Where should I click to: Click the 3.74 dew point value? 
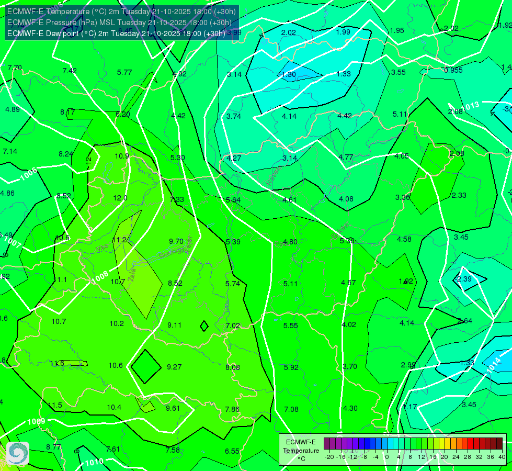pyautogui.click(x=234, y=116)
